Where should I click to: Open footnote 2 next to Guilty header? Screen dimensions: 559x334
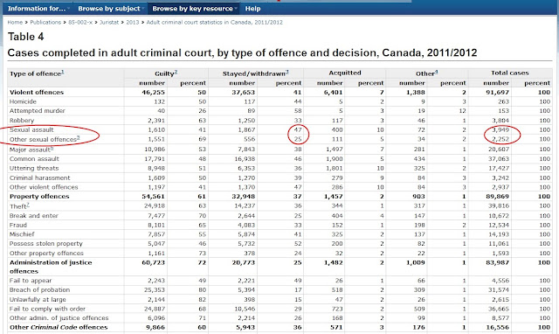coord(176,72)
